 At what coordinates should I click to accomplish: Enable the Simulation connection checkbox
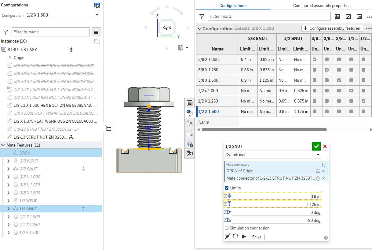click(x=227, y=228)
